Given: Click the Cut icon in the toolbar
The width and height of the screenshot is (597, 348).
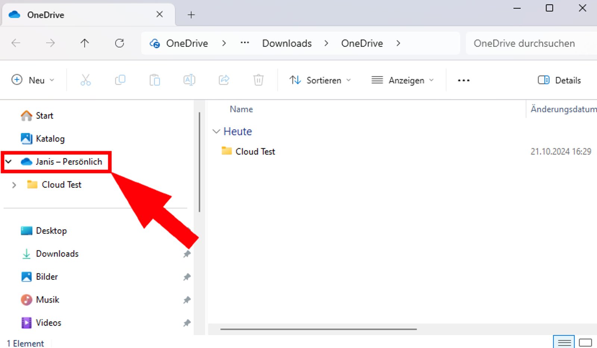Looking at the screenshot, I should [x=85, y=80].
